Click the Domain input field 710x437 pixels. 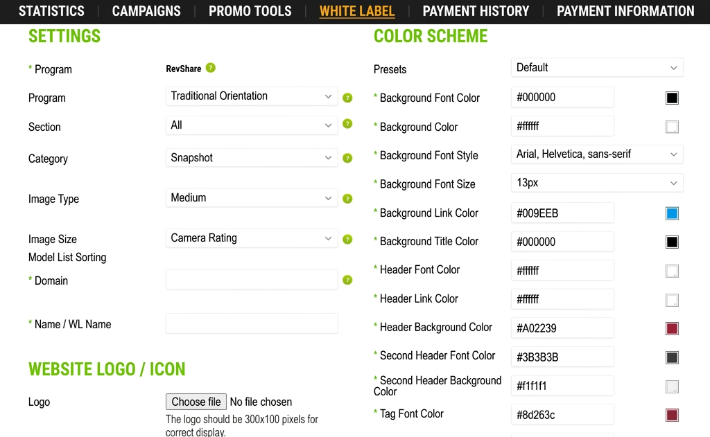[252, 280]
